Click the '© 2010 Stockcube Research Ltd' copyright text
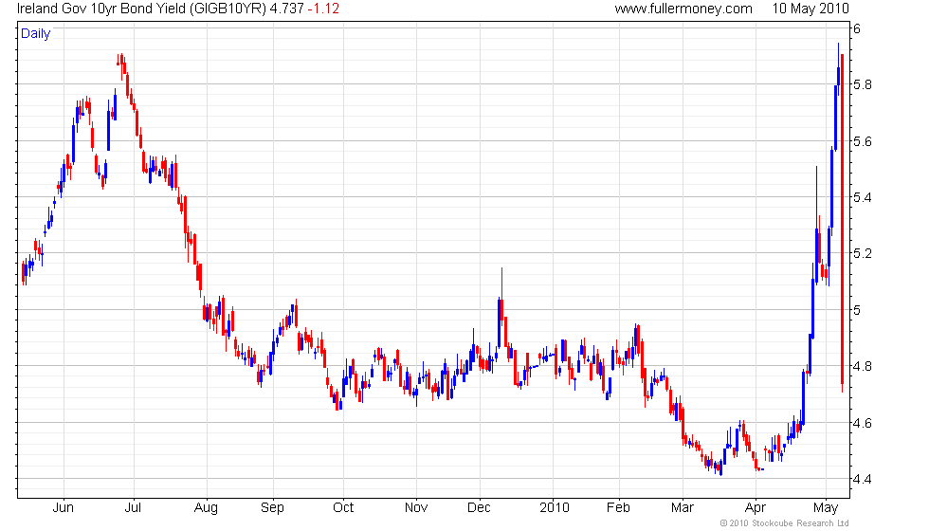929x531 pixels. (785, 523)
